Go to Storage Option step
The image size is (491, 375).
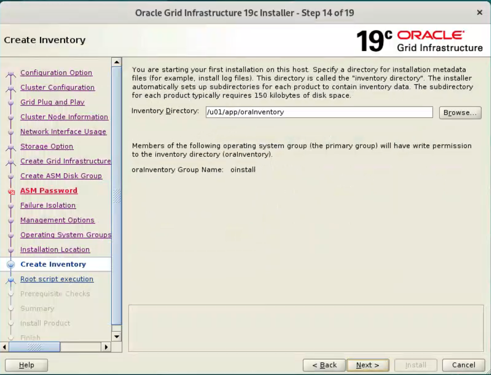click(47, 146)
